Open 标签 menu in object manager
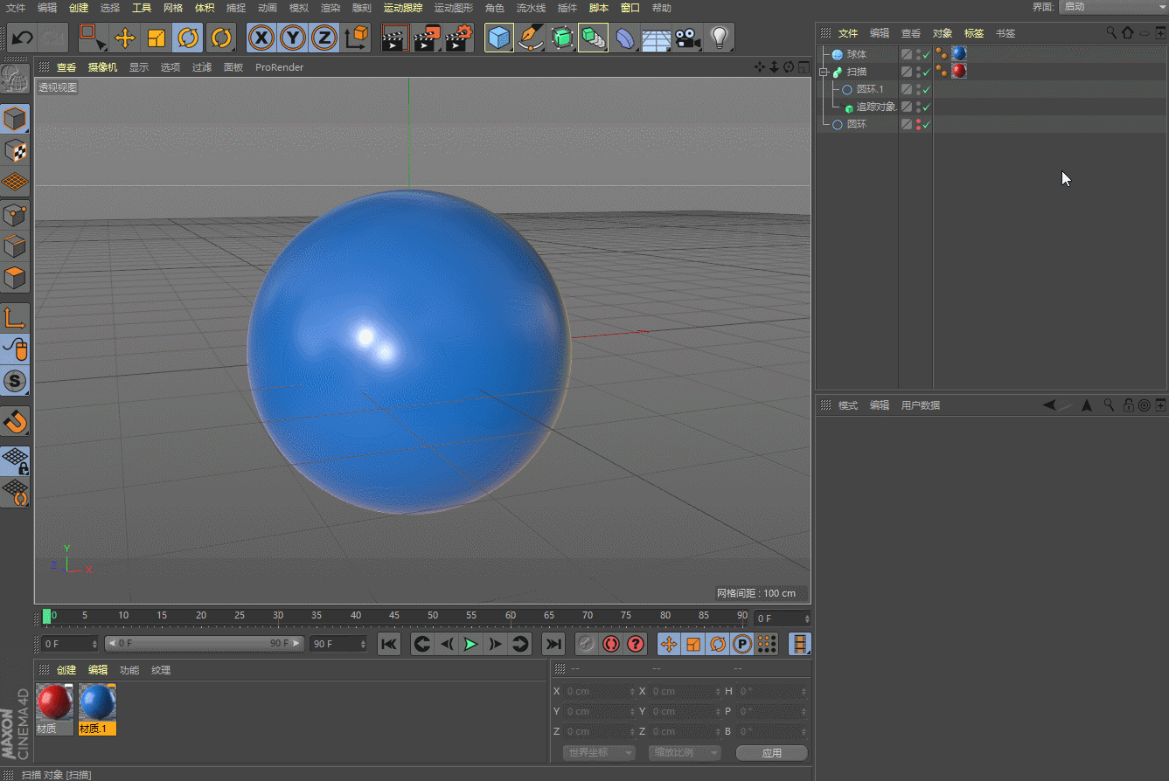The image size is (1169, 781). [974, 33]
